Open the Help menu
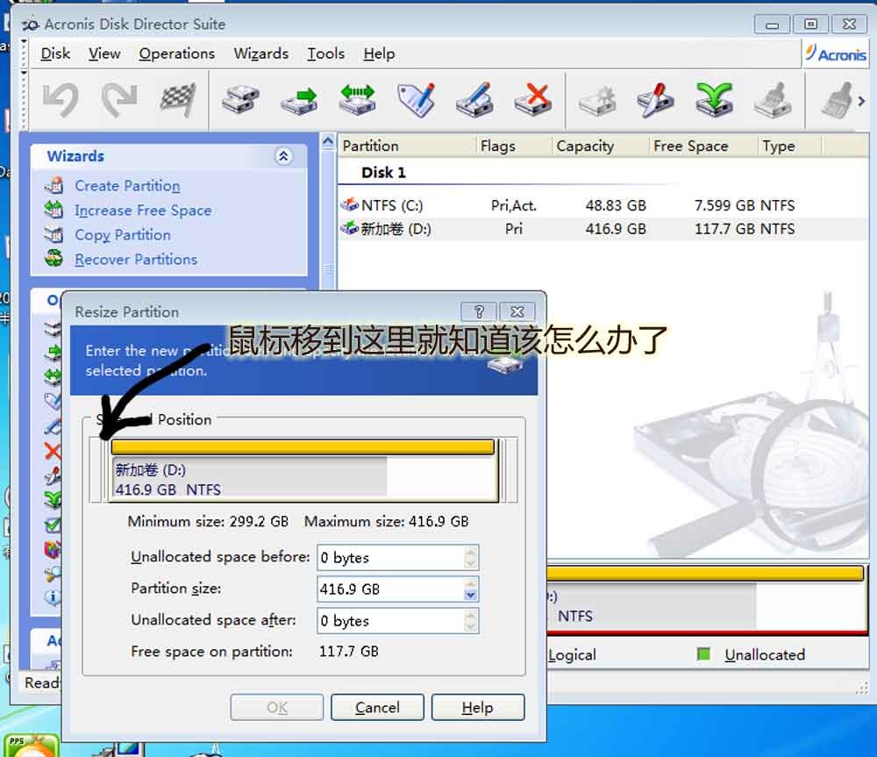 (x=379, y=54)
